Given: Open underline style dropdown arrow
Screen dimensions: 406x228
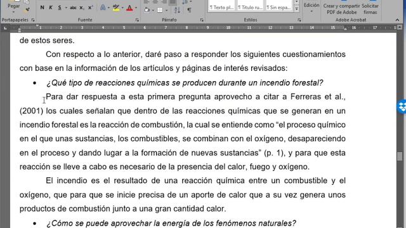Looking at the screenshot, I should point(66,8).
